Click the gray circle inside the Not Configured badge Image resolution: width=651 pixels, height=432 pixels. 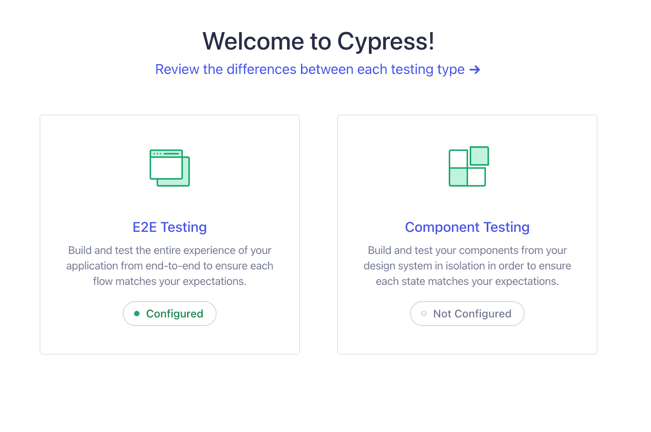pyautogui.click(x=423, y=314)
